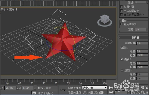Open the Time Configuration icon
Image resolution: width=149 pixels, height=95 pixels.
pyautogui.click(x=133, y=92)
